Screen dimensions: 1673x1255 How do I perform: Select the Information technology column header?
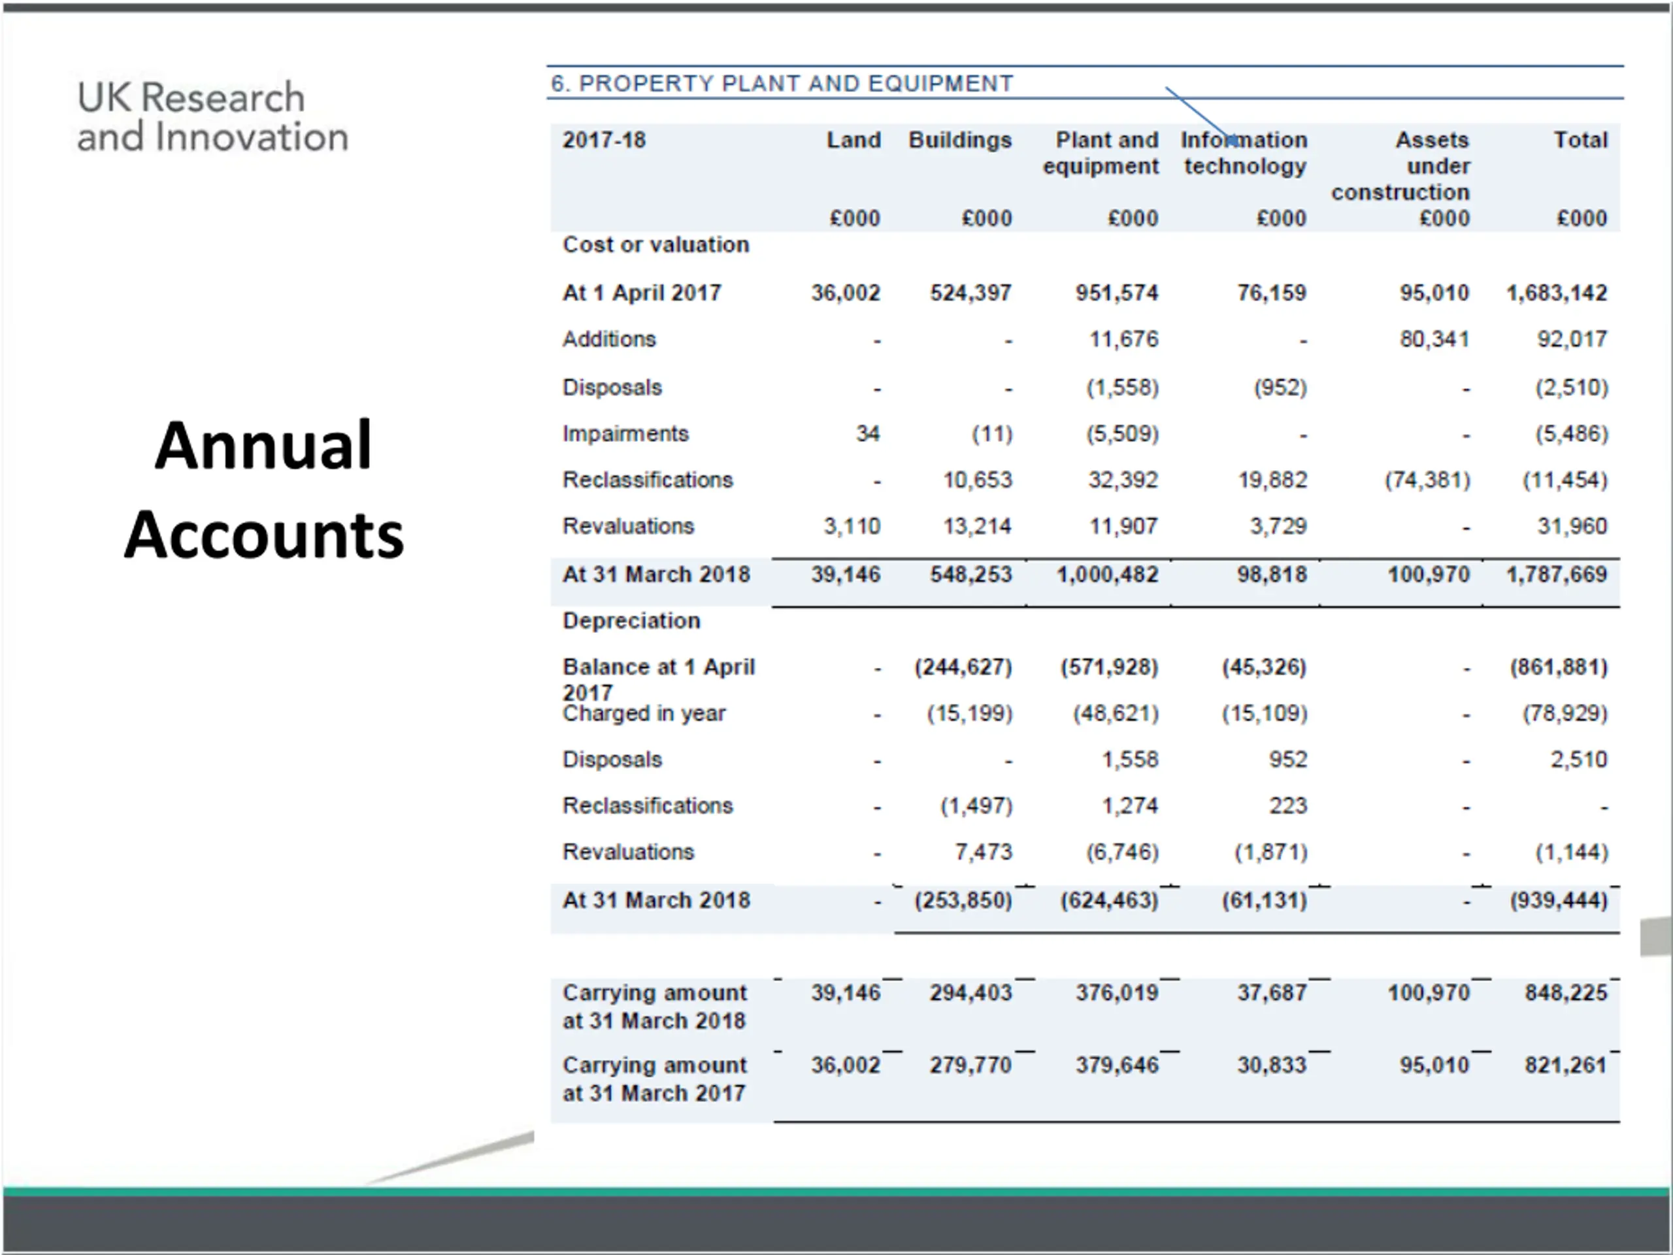pyautogui.click(x=1245, y=153)
